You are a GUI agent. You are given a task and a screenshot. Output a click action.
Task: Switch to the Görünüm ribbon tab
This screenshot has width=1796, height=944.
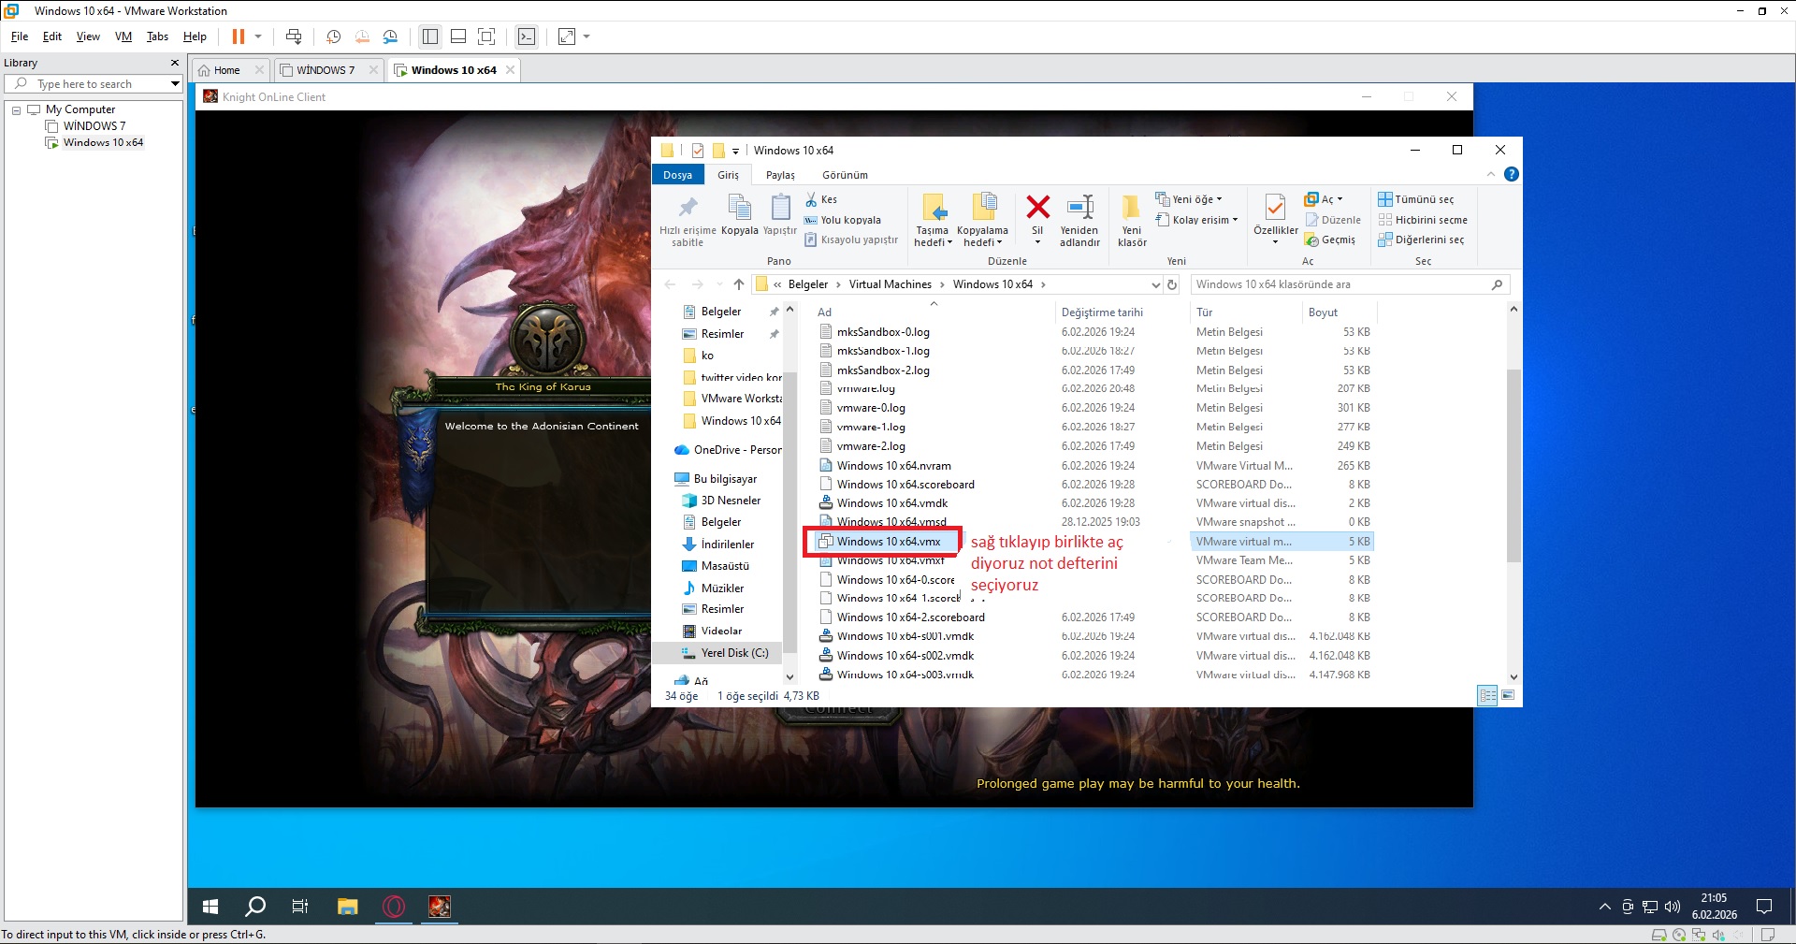(x=845, y=175)
